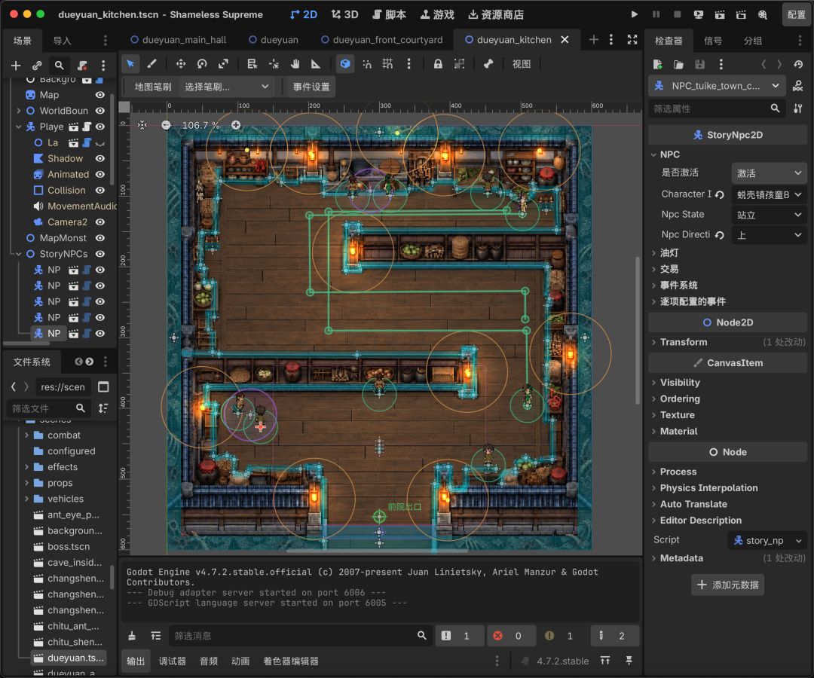Click the viewport vertical scrollbar
This screenshot has height=678, width=814.
(638, 330)
